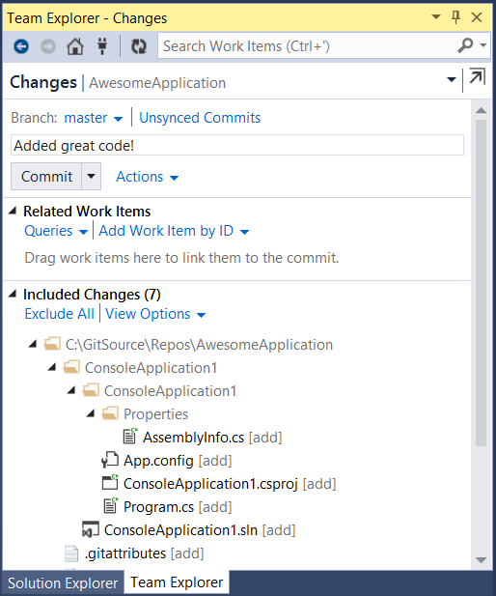Click the Refresh icon in toolbar
The height and width of the screenshot is (596, 496).
(139, 46)
